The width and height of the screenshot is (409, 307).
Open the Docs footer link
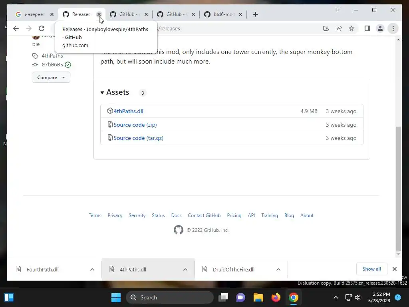coord(176,215)
